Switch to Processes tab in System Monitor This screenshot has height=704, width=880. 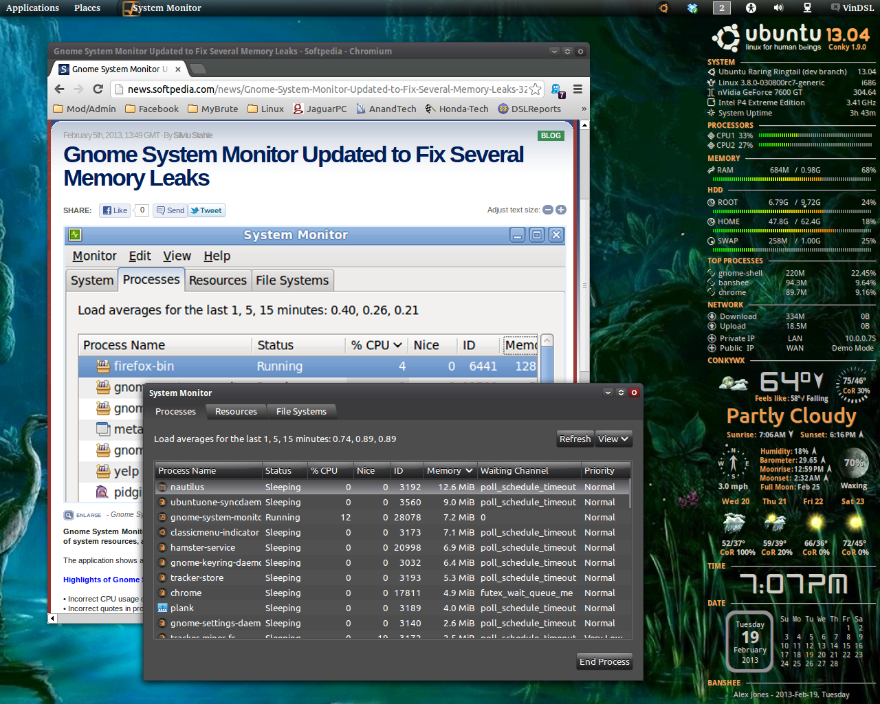pyautogui.click(x=175, y=411)
